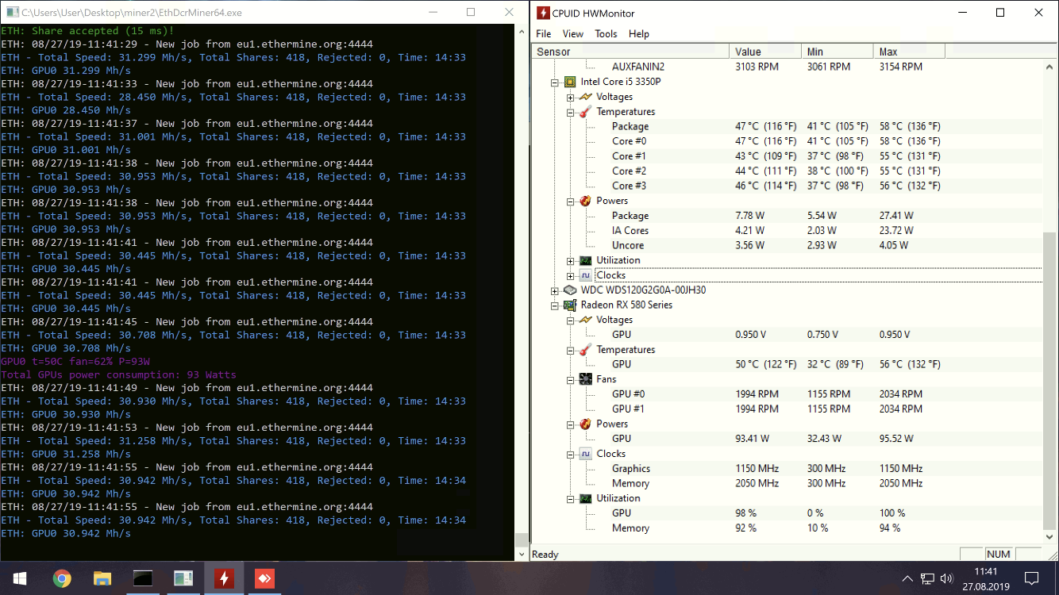
Task: Collapse the CPU Temperatures node
Action: point(570,112)
